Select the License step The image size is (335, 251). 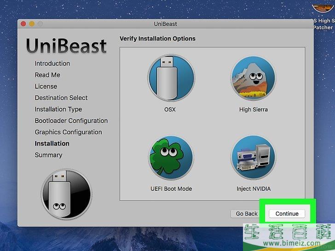pos(46,86)
